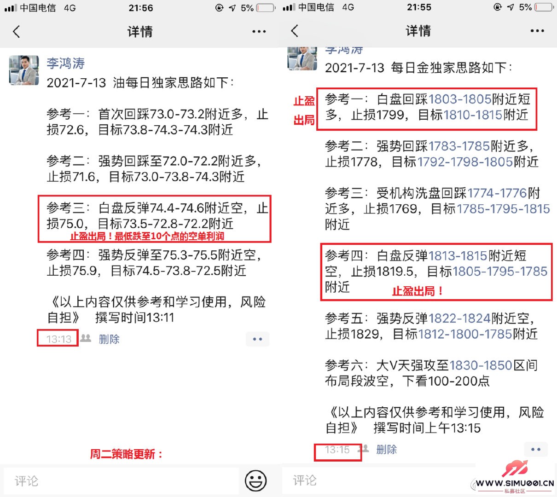The height and width of the screenshot is (497, 557).
Task: Tap visibility people icon beside 13:15
Action: pyautogui.click(x=364, y=449)
